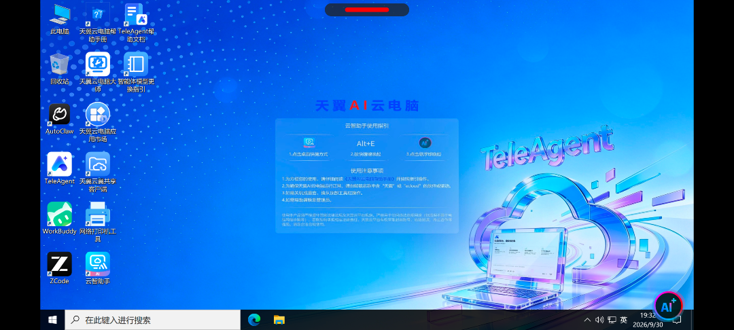Open 网络打印机工具 printer shortcut

(97, 221)
